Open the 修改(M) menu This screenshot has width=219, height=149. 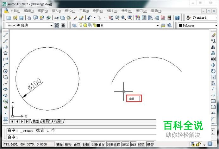coord(127,11)
